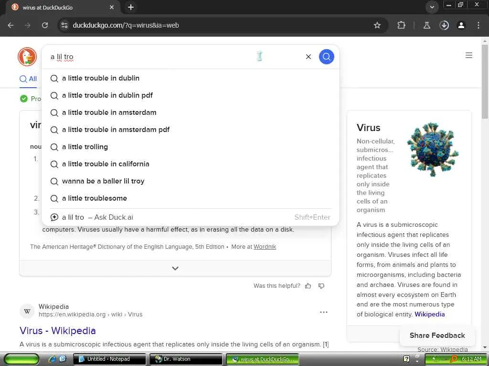Click the DuckDuckGo logo
This screenshot has width=489, height=366.
(27, 57)
